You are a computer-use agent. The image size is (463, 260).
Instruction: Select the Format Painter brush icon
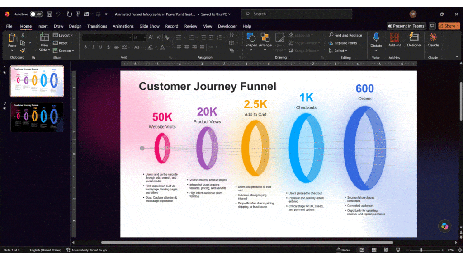coord(23,51)
